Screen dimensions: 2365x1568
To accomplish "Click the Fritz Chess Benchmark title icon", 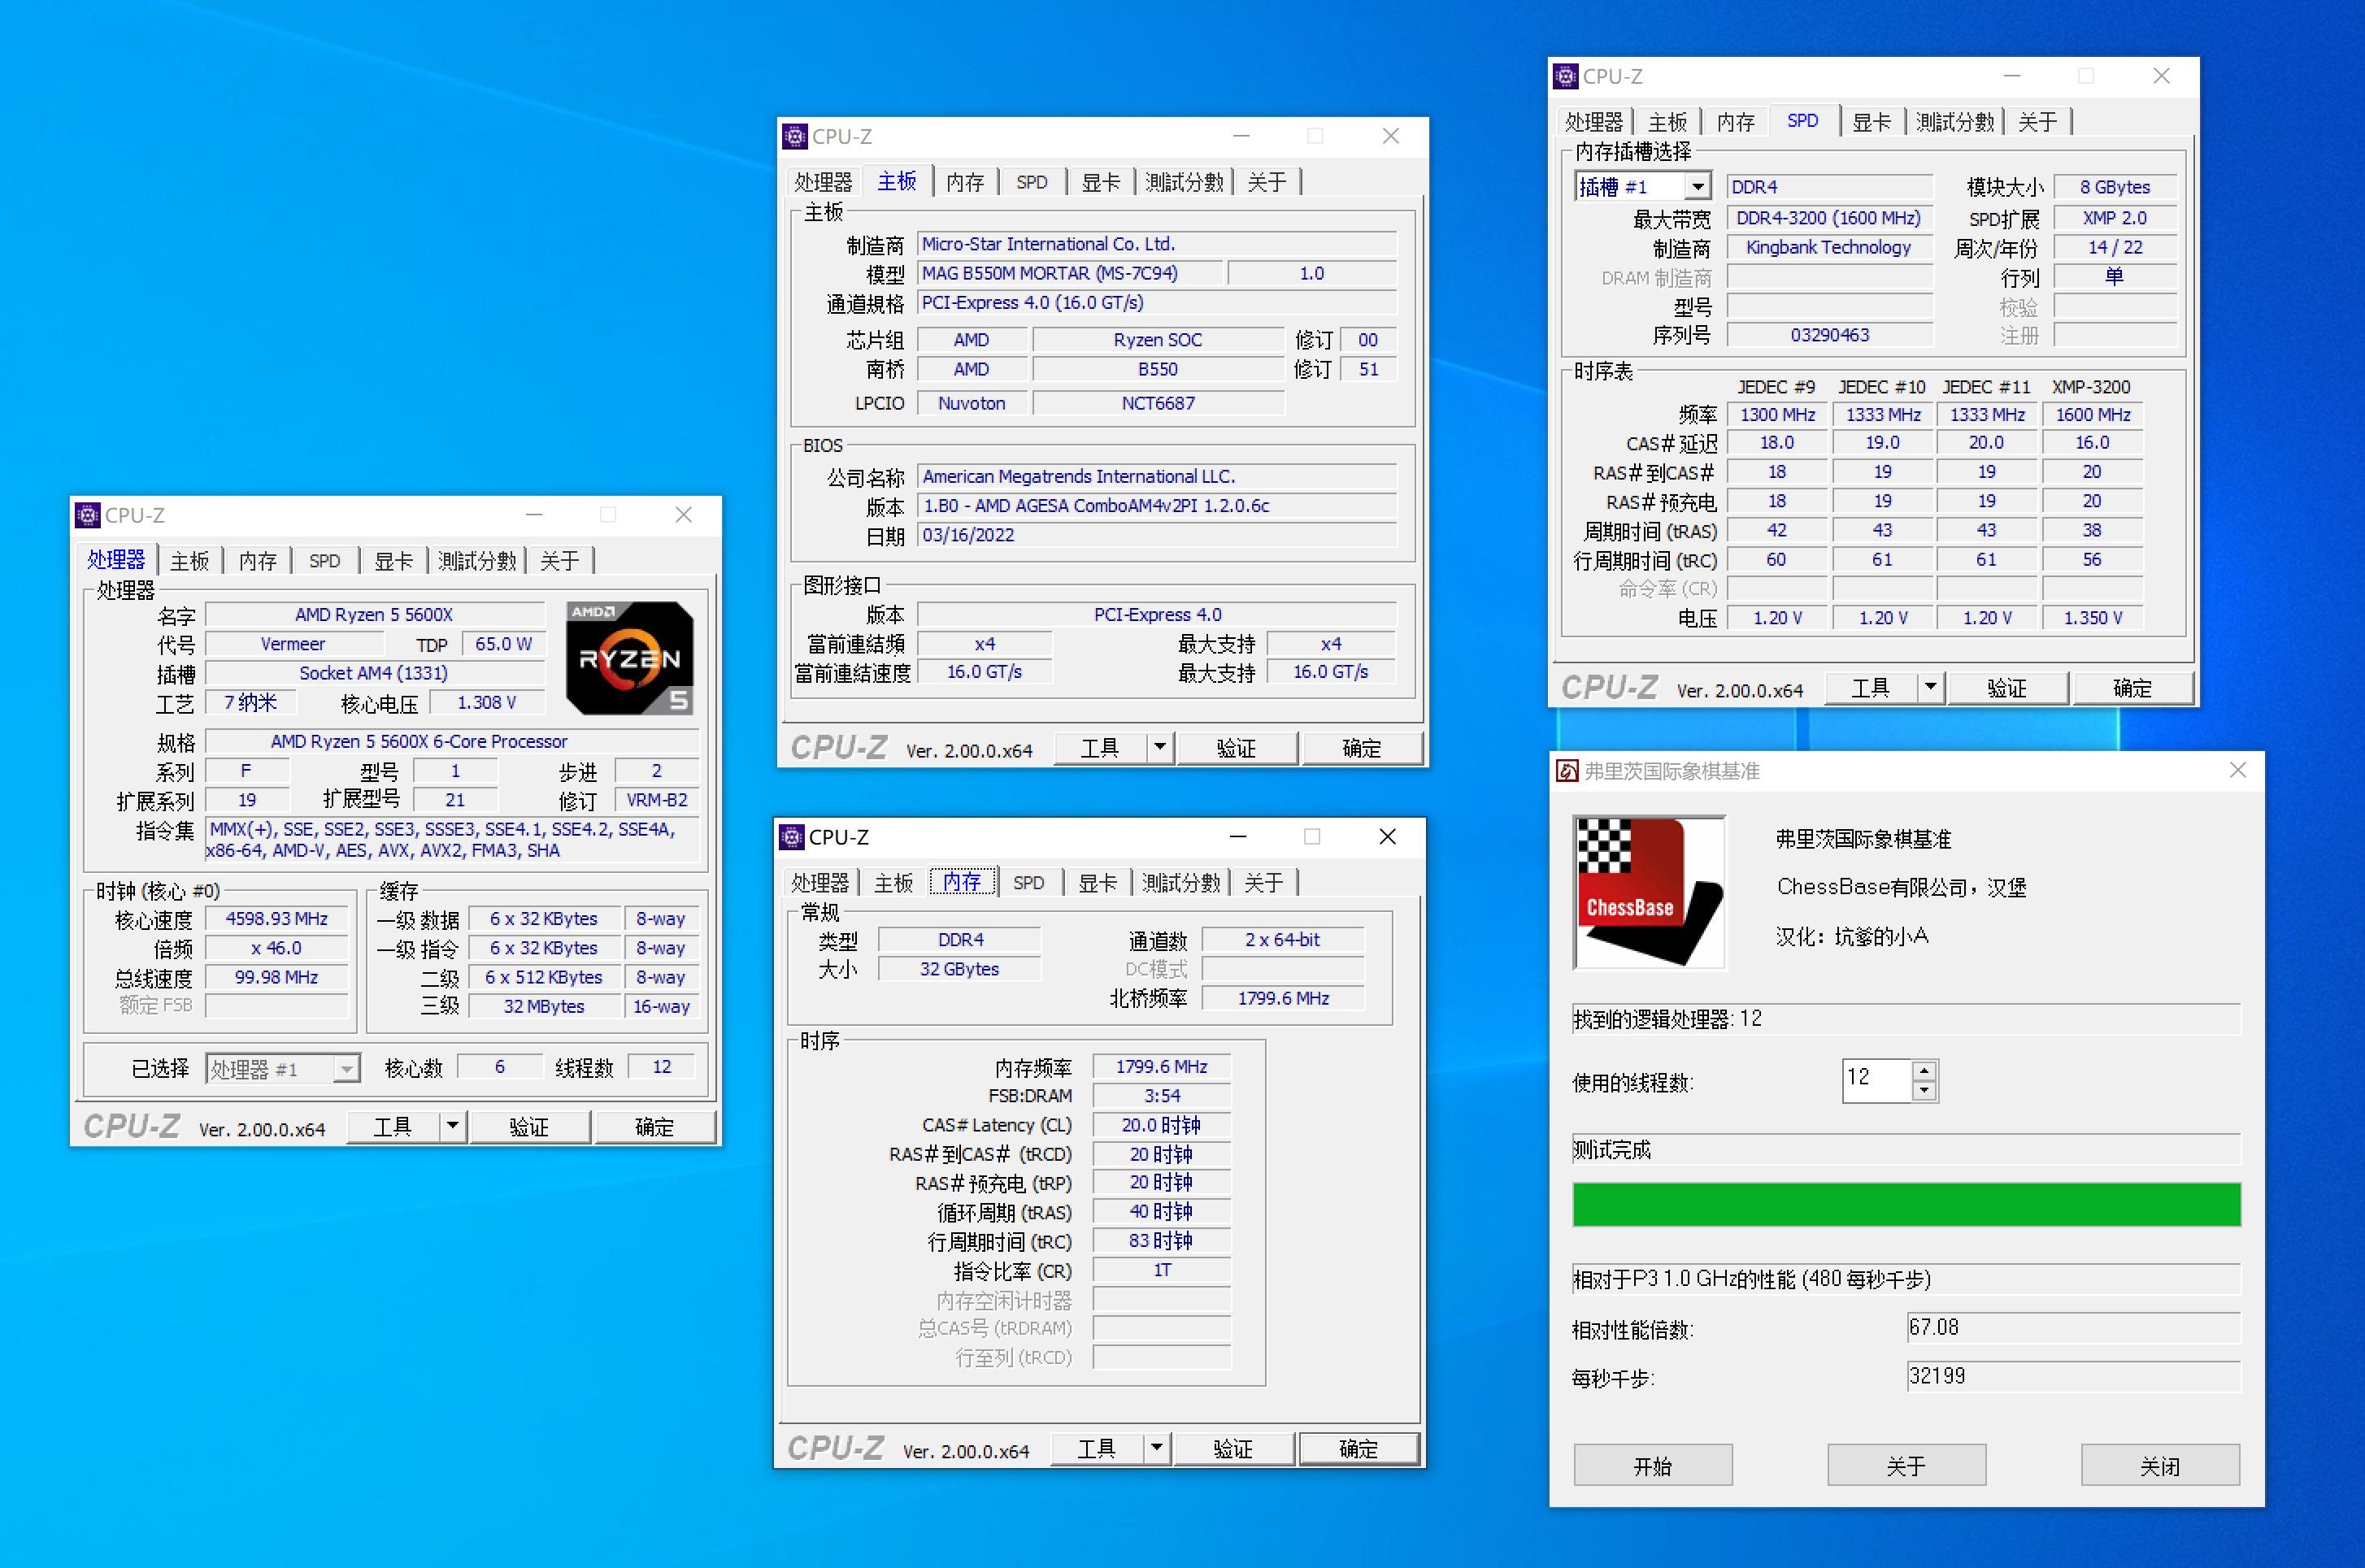I will point(1568,771).
